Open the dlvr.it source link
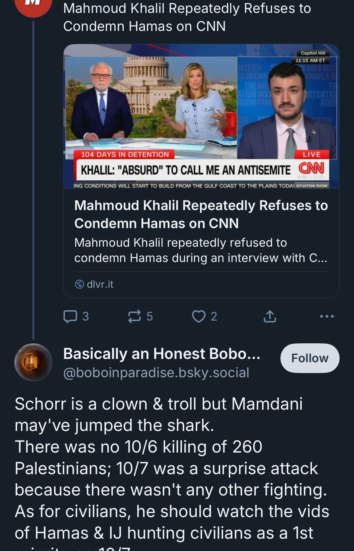 click(x=100, y=284)
